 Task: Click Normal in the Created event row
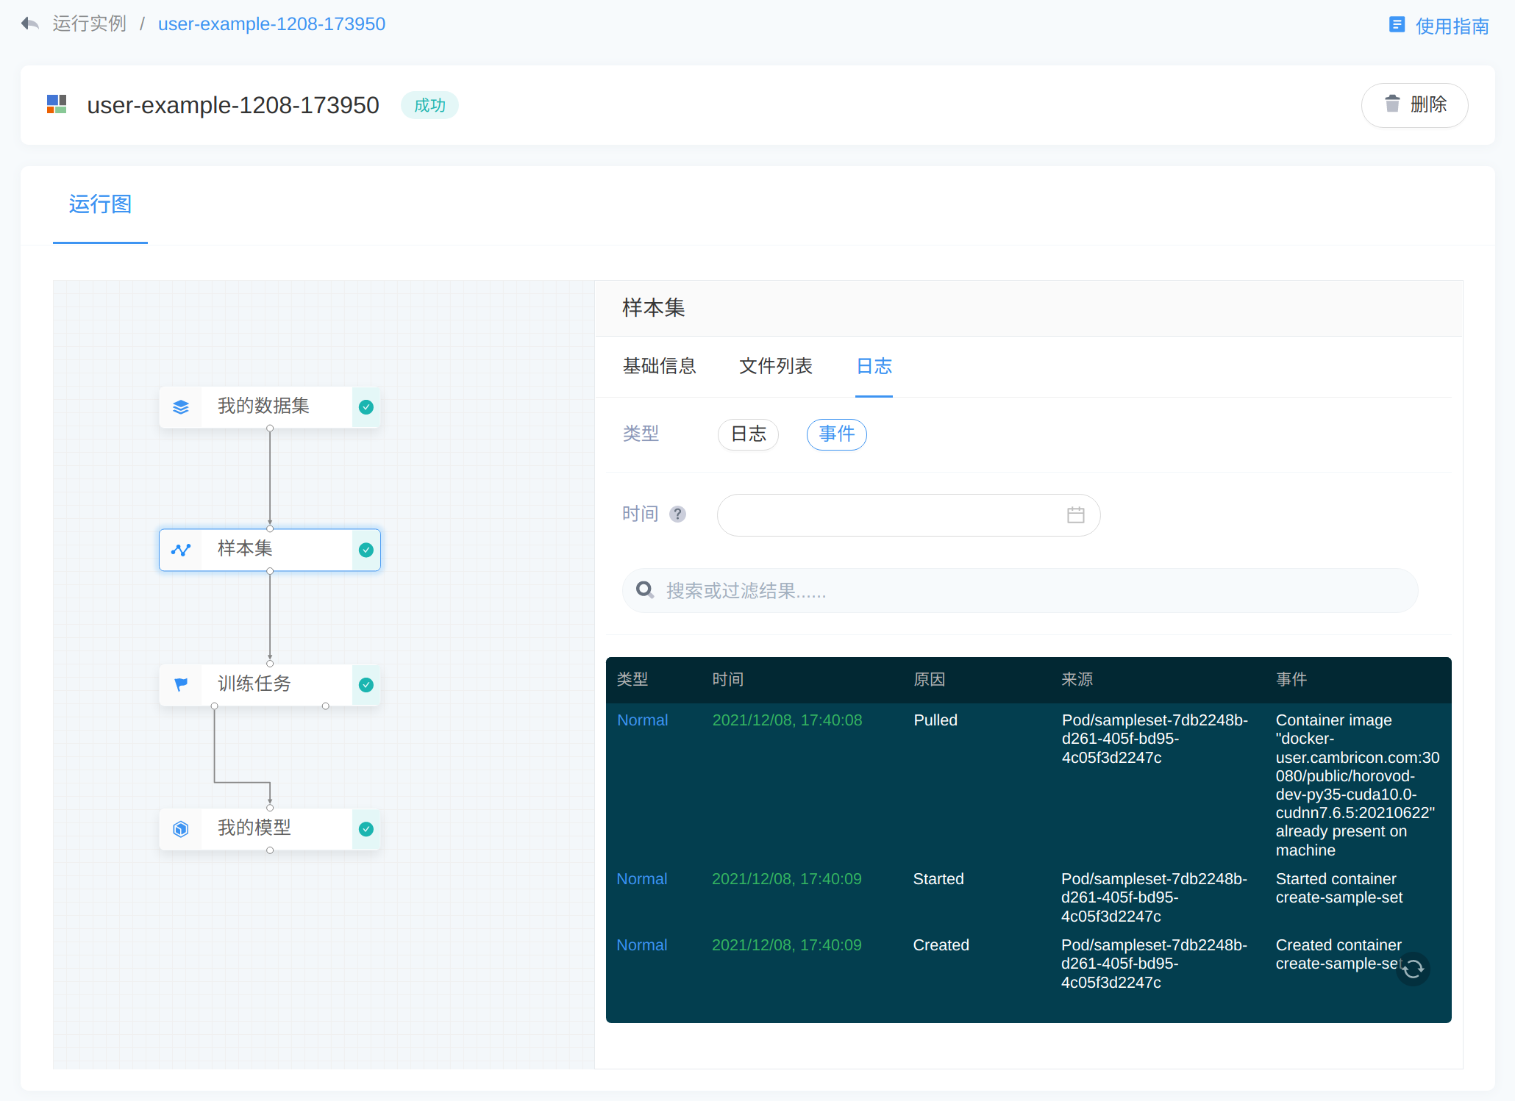click(642, 945)
